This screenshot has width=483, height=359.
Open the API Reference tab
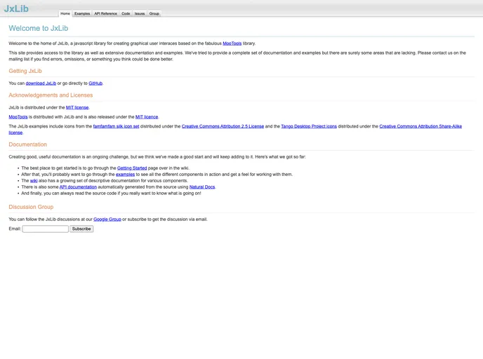coord(105,13)
